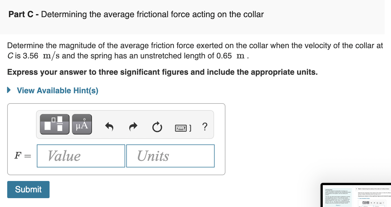Click the Value input field for F
The height and width of the screenshot is (207, 391).
[x=81, y=156]
